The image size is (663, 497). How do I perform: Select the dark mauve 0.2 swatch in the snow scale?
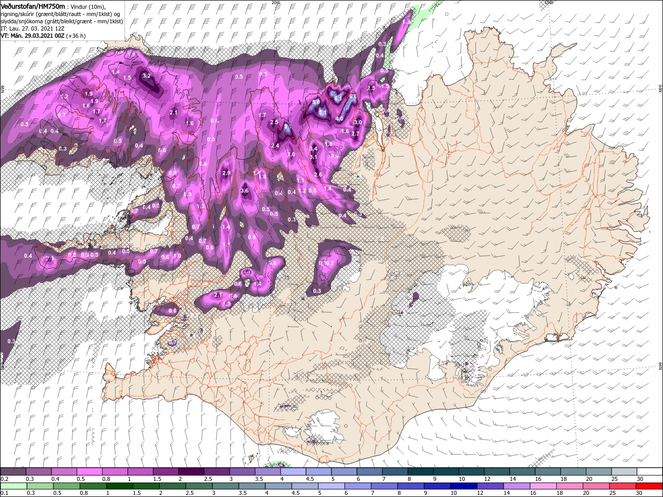(13, 472)
